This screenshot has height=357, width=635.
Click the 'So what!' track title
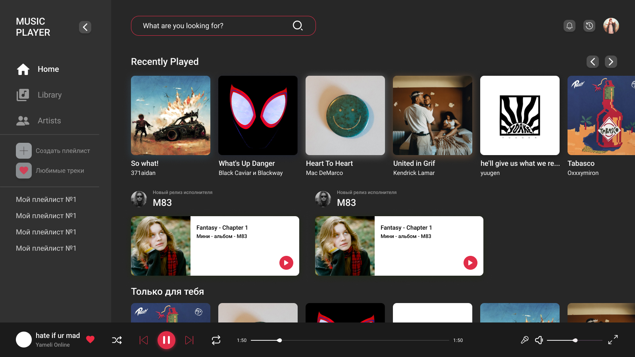[145, 163]
